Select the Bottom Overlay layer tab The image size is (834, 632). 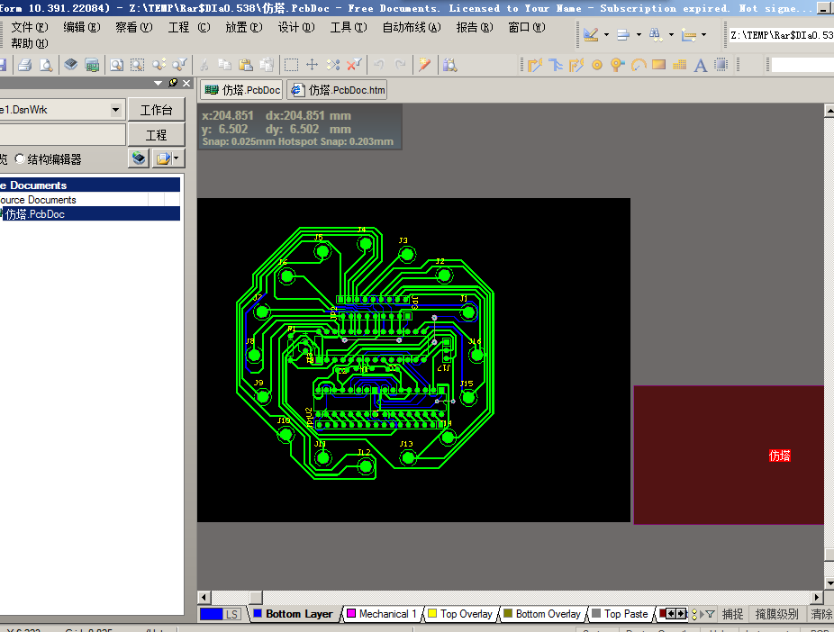[x=542, y=614]
